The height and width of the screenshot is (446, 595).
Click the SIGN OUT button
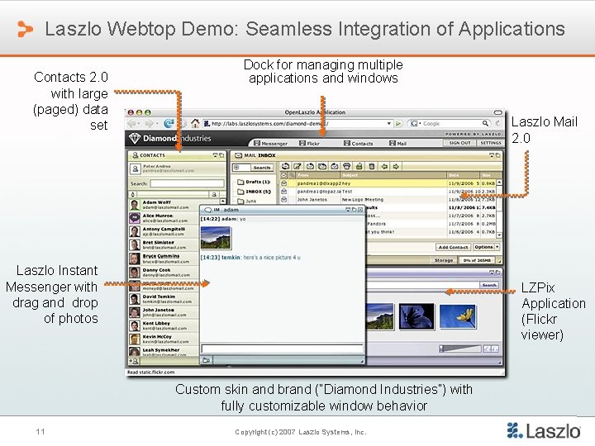(459, 143)
